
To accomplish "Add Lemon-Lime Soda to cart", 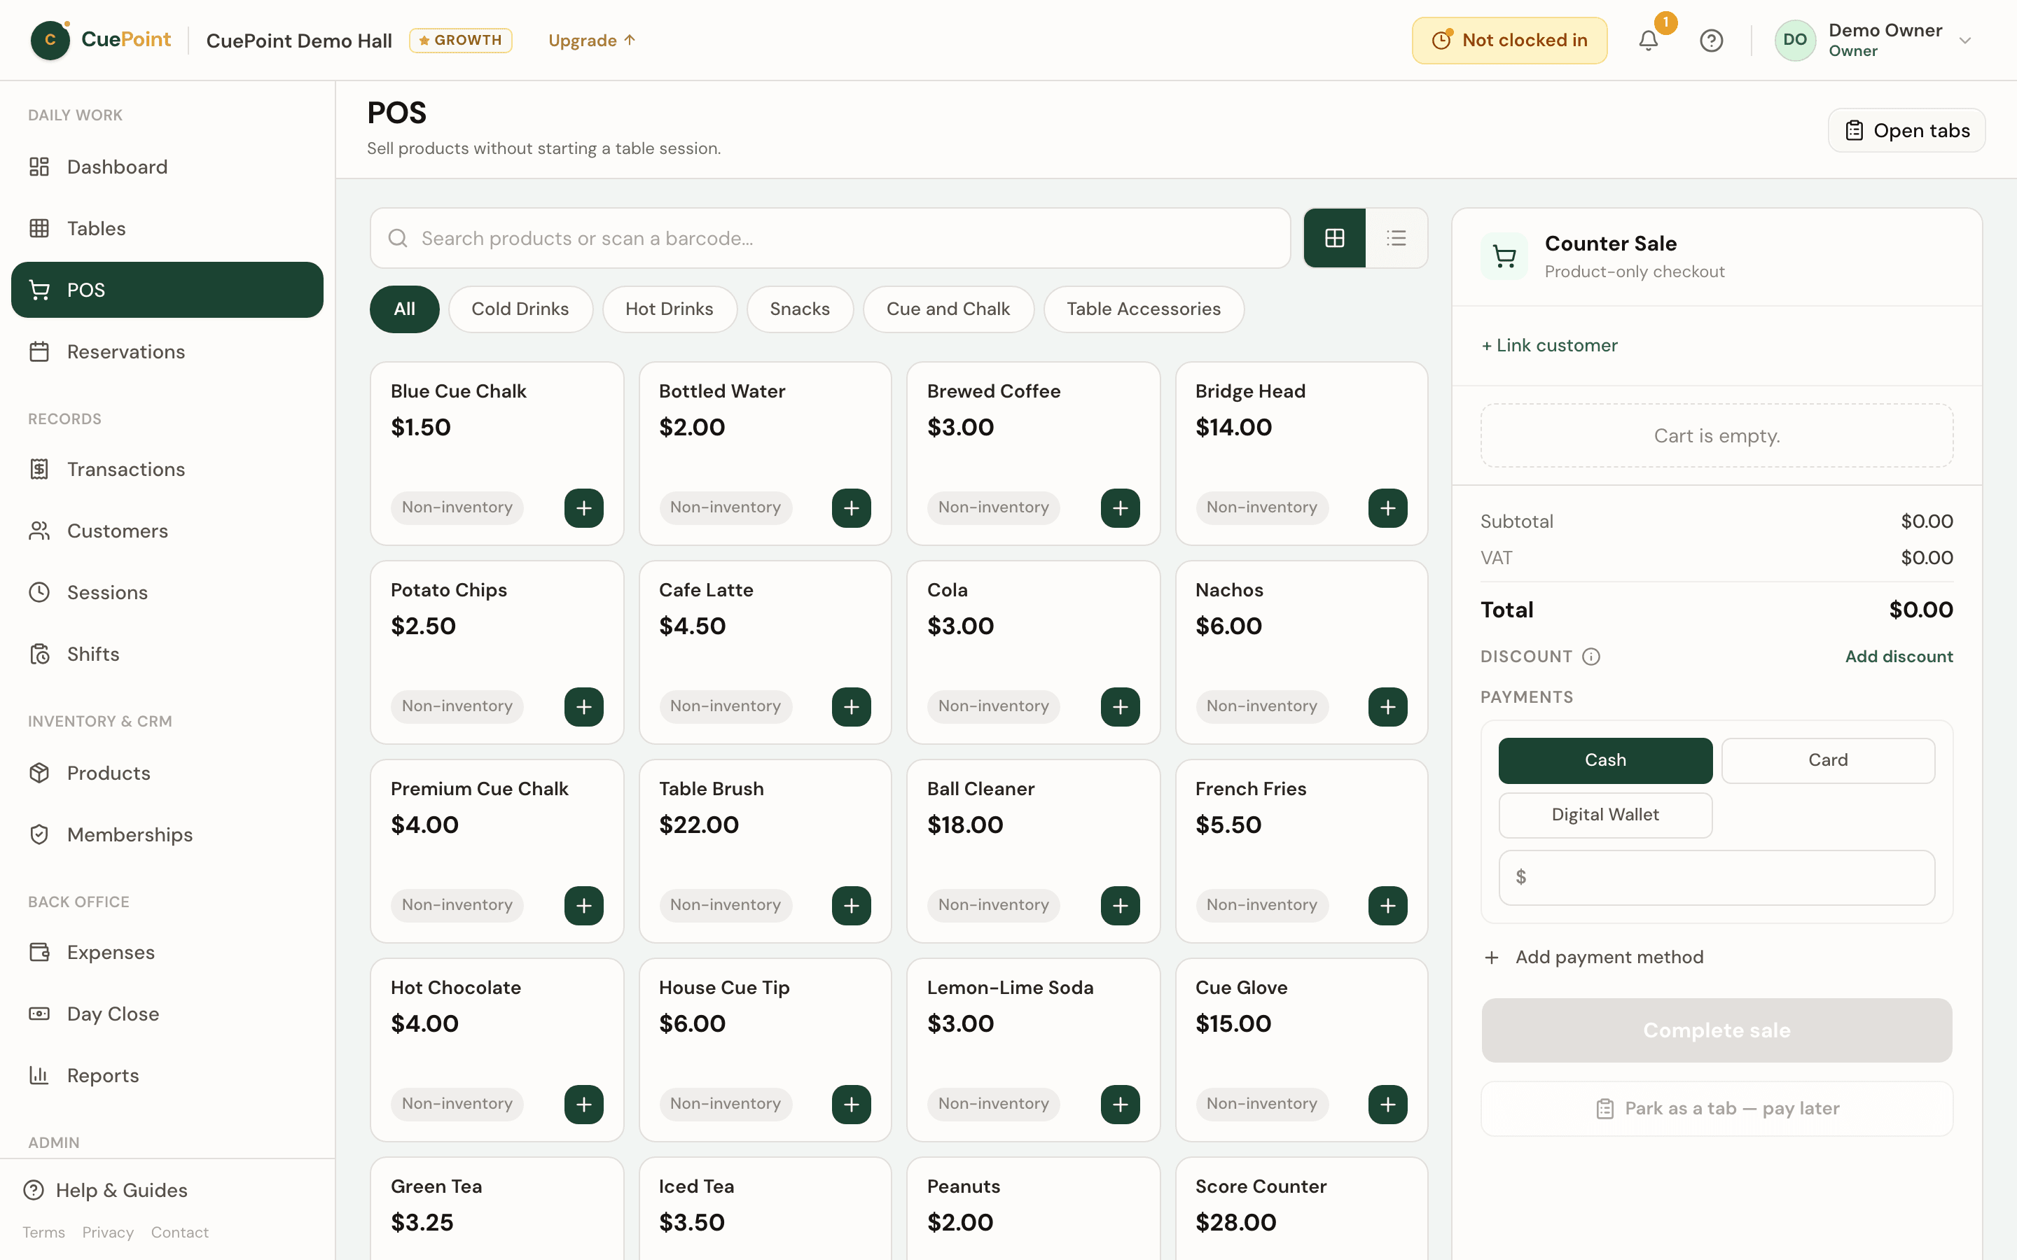I will pos(1120,1104).
